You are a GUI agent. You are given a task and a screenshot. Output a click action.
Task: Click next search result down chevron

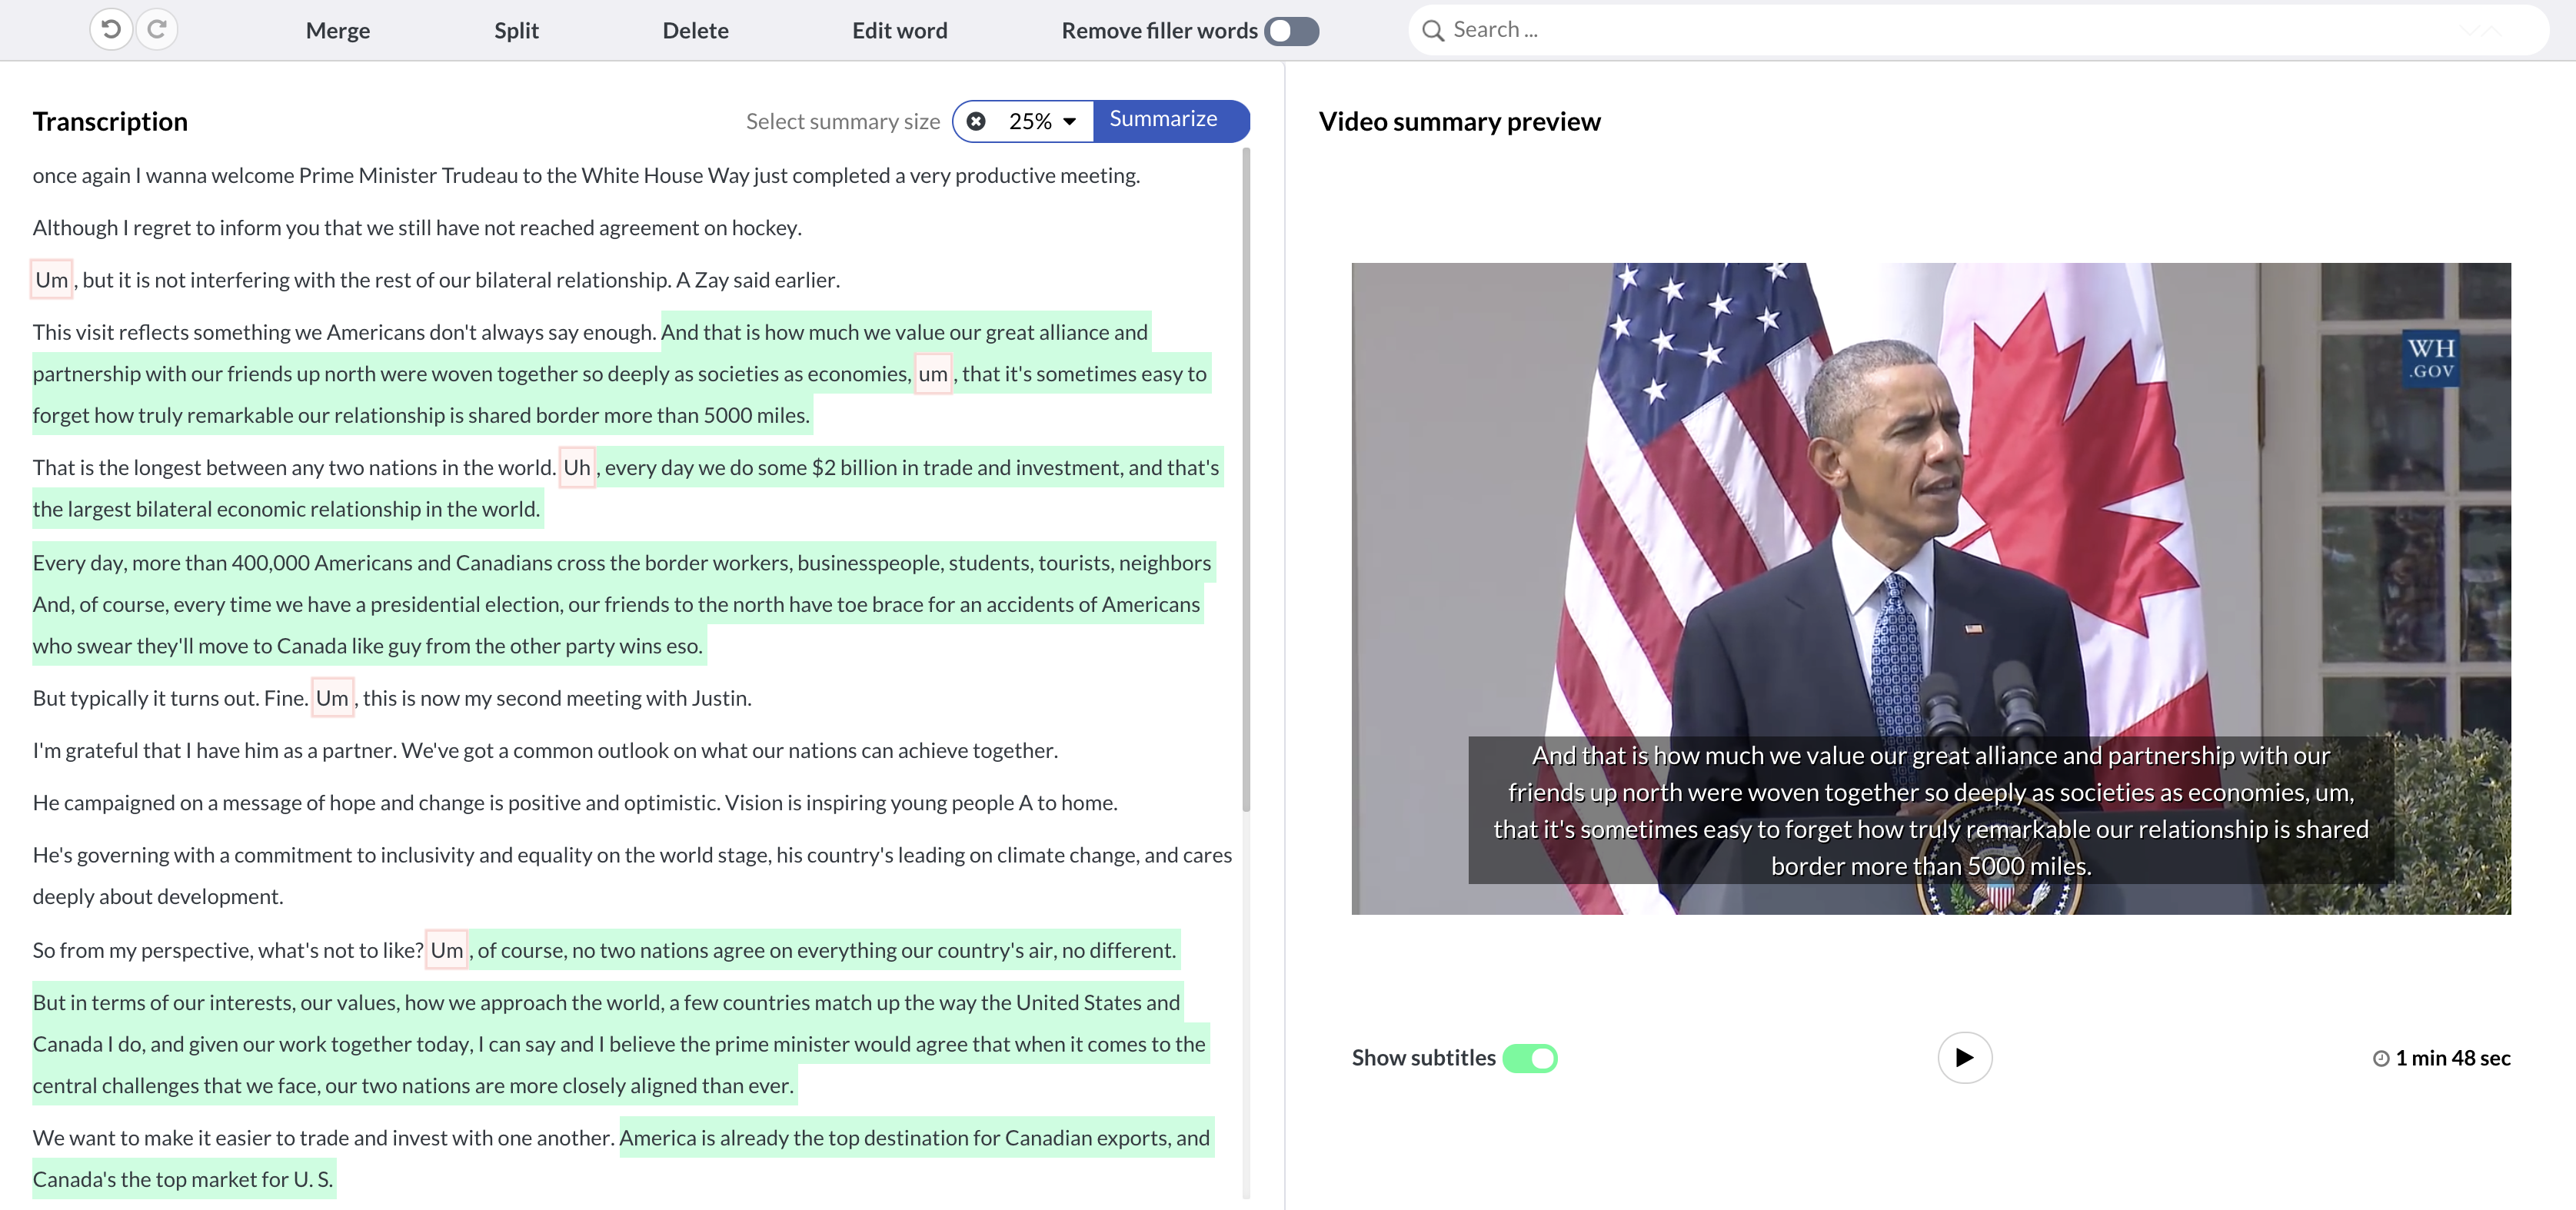tap(2470, 30)
